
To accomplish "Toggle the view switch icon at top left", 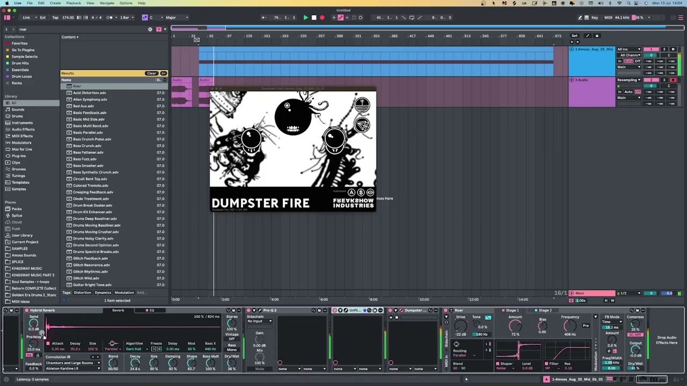I will tap(7, 18).
